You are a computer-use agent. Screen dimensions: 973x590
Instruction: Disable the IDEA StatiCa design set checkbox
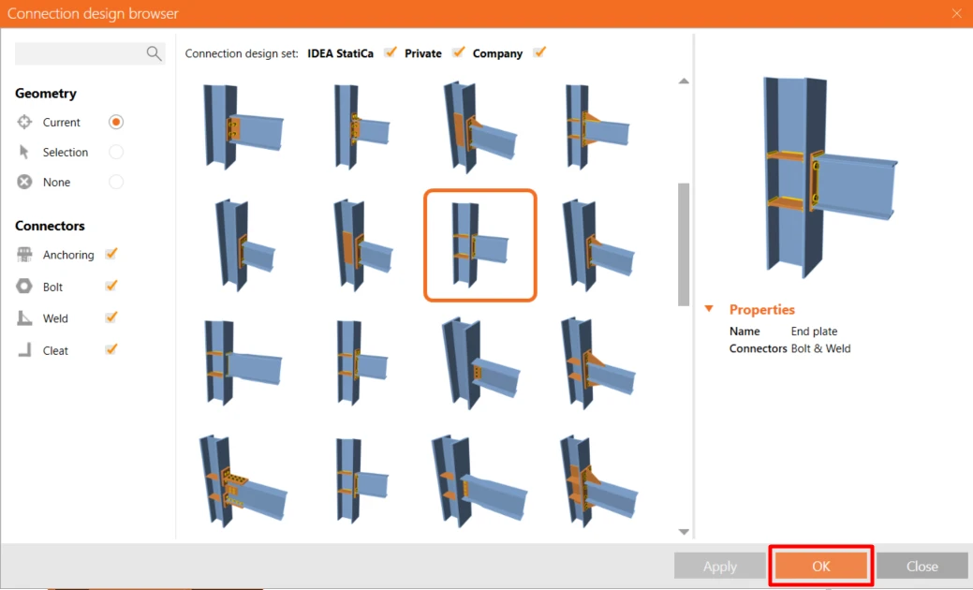[391, 52]
